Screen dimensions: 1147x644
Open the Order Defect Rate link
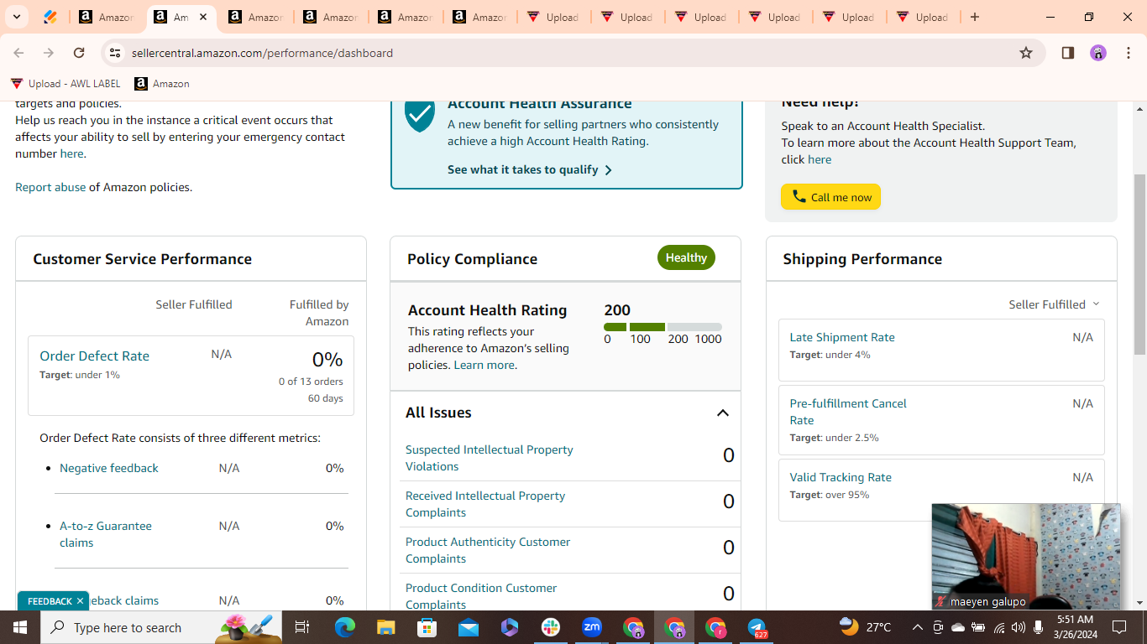click(94, 356)
